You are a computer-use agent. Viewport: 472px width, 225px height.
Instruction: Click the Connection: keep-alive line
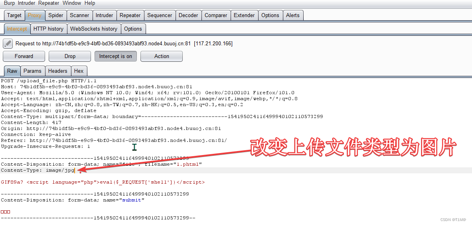coord(36,134)
